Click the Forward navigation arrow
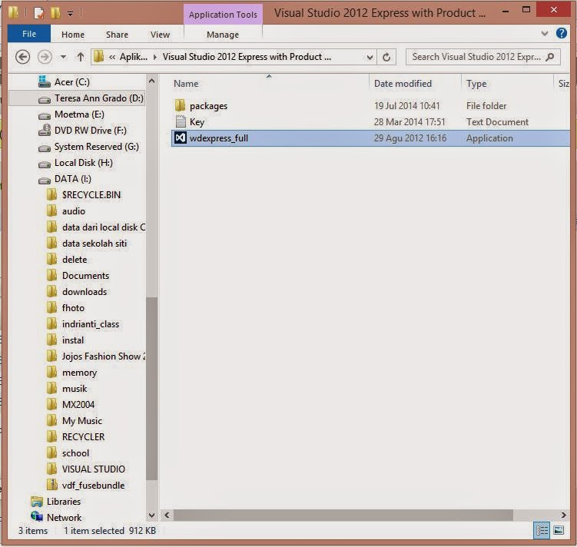 click(x=45, y=57)
